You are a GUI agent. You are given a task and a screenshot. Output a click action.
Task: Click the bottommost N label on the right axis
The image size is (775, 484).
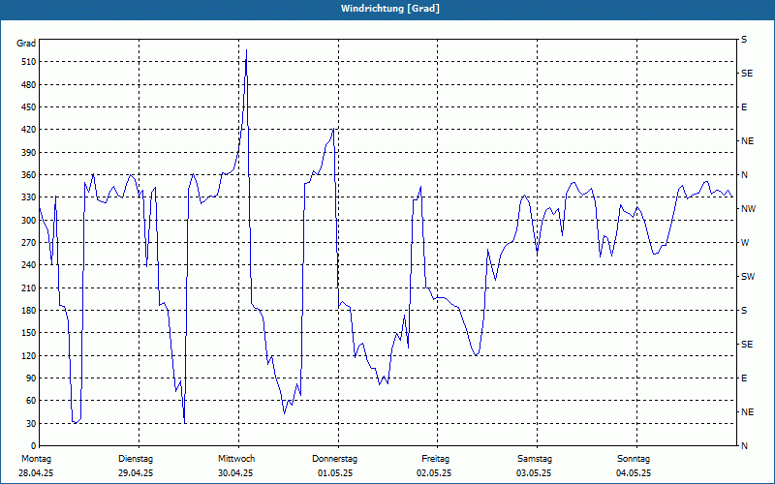click(x=744, y=446)
